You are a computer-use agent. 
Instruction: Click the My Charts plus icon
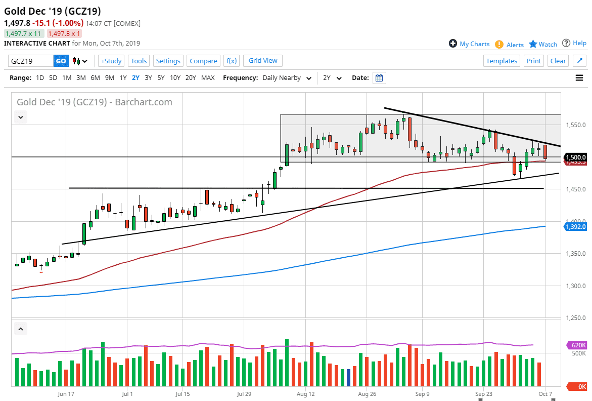click(453, 44)
